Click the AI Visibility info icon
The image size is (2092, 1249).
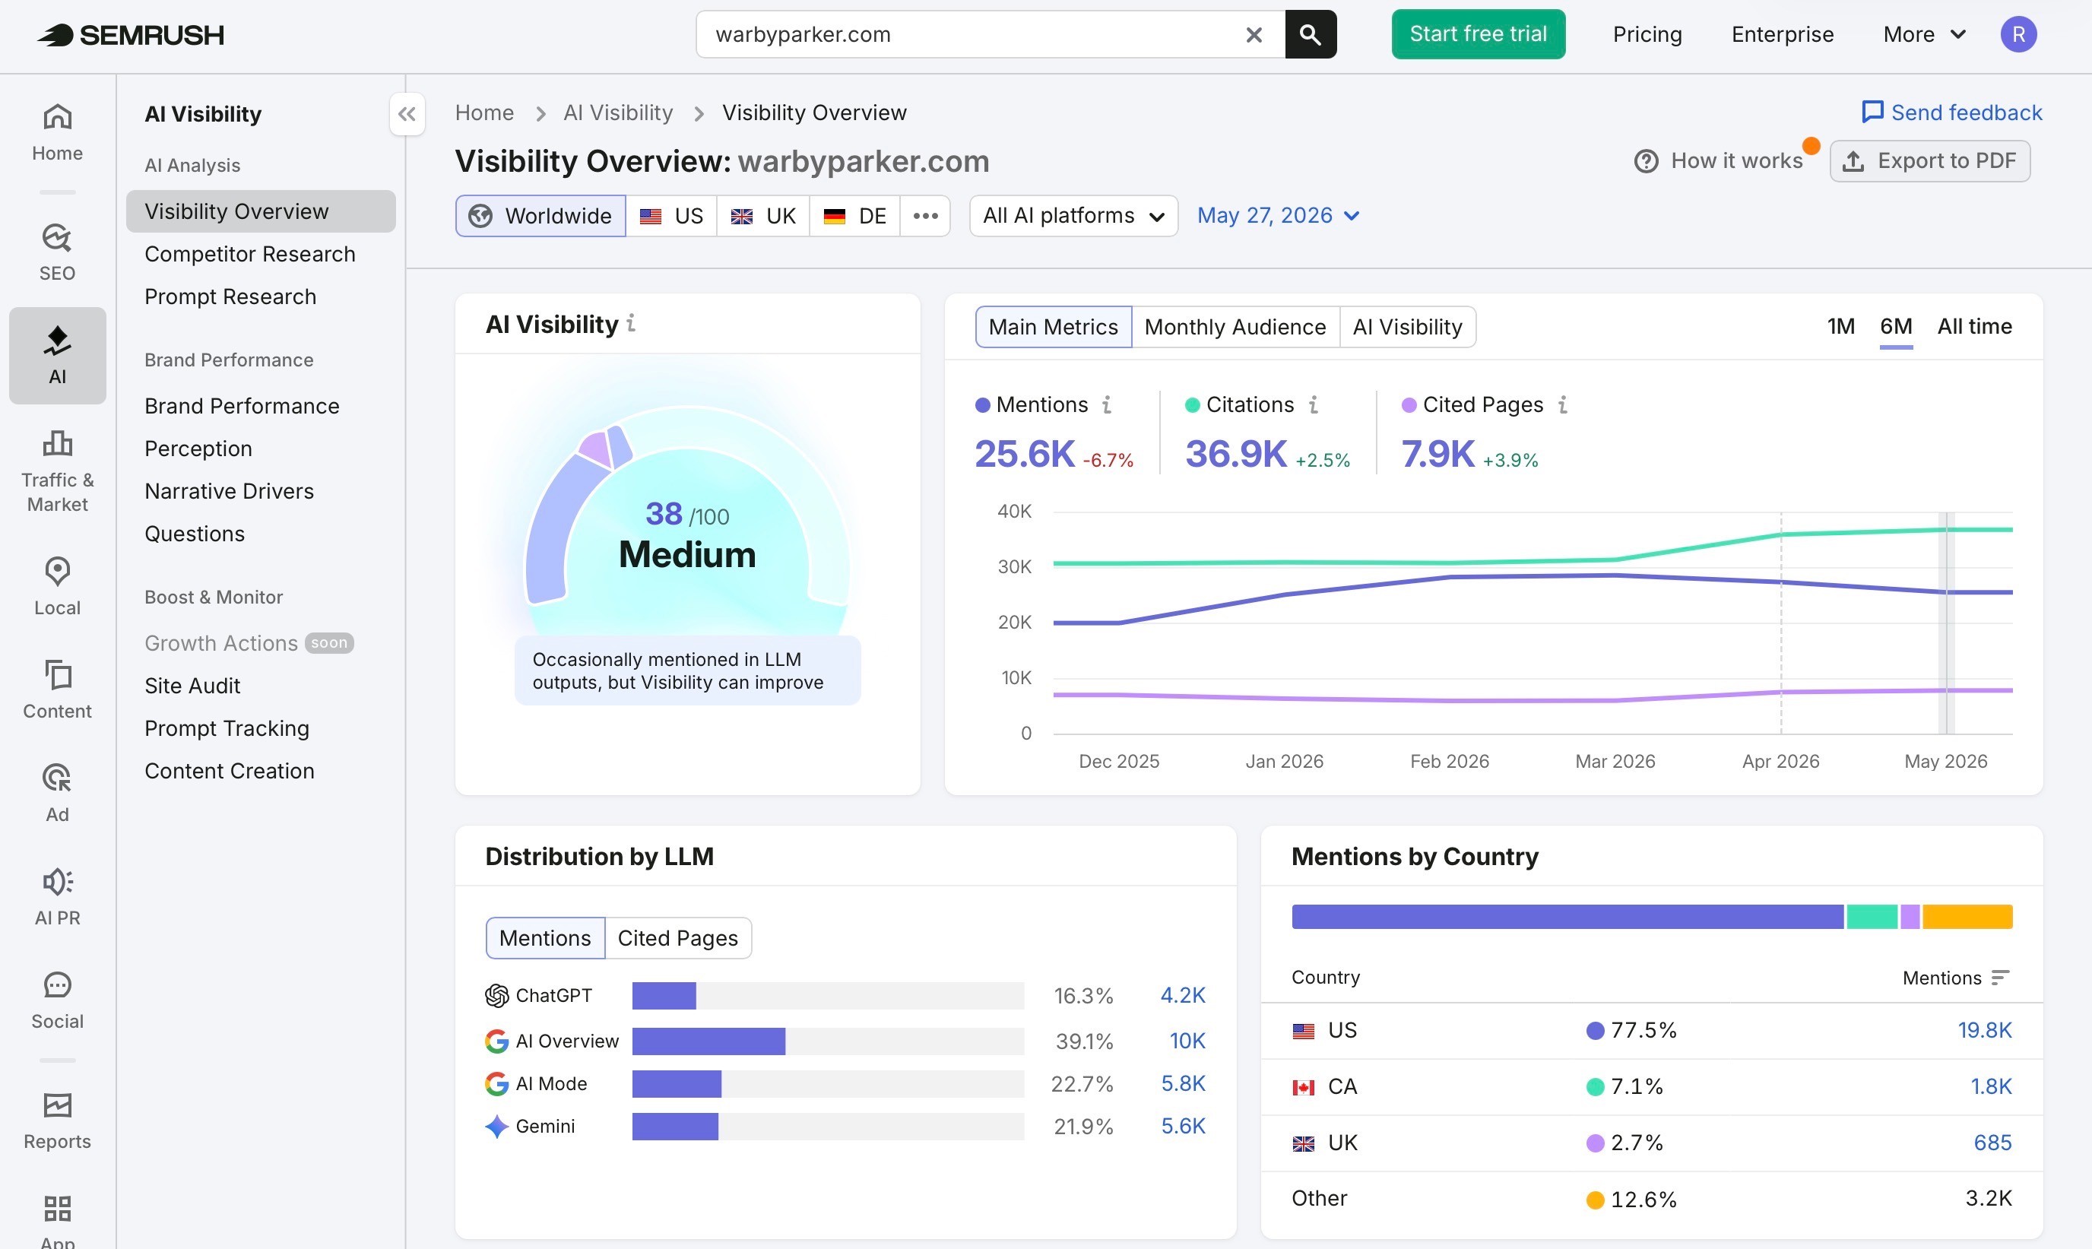(x=631, y=323)
